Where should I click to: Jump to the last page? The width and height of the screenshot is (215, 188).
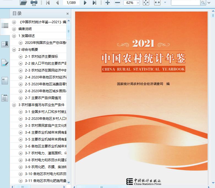(x=94, y=2)
